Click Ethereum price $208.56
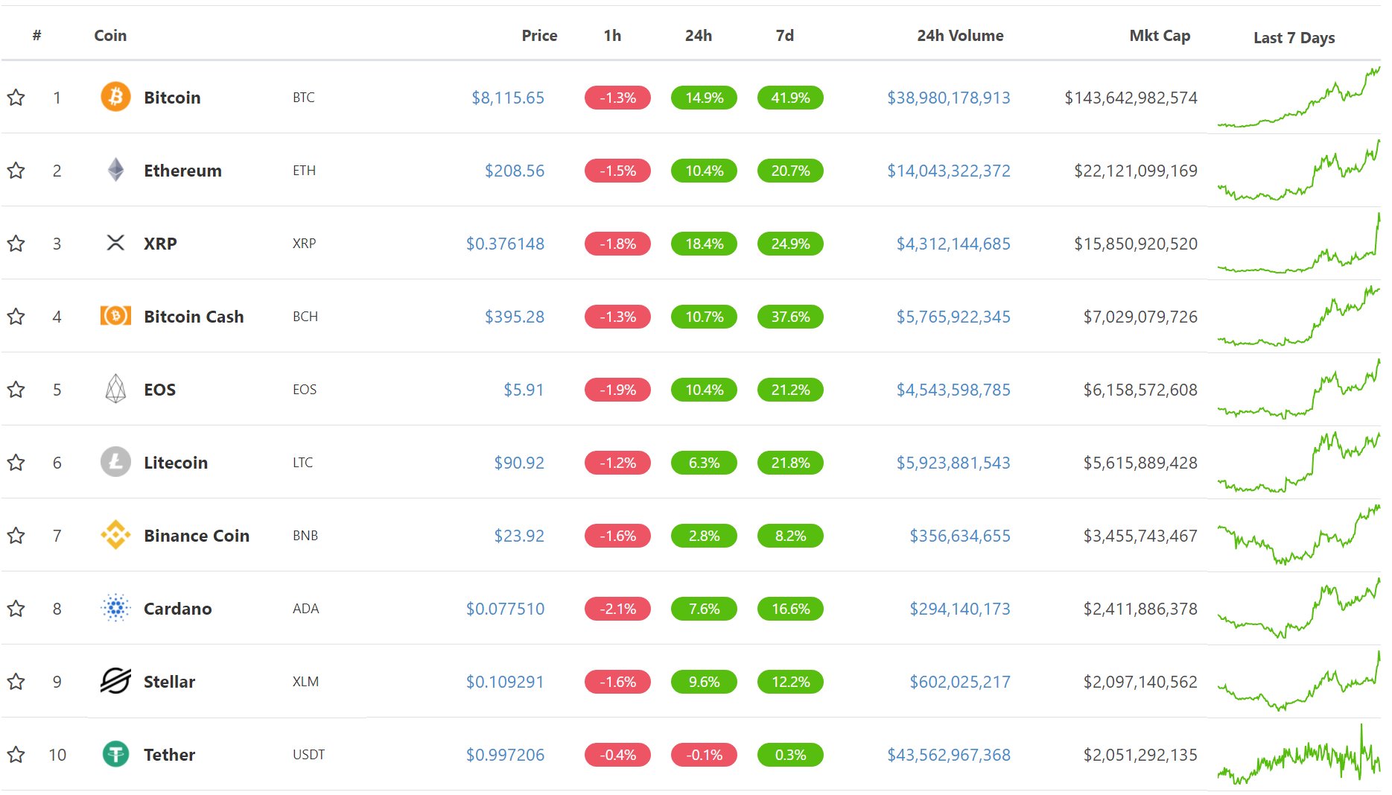The image size is (1392, 795). (515, 170)
